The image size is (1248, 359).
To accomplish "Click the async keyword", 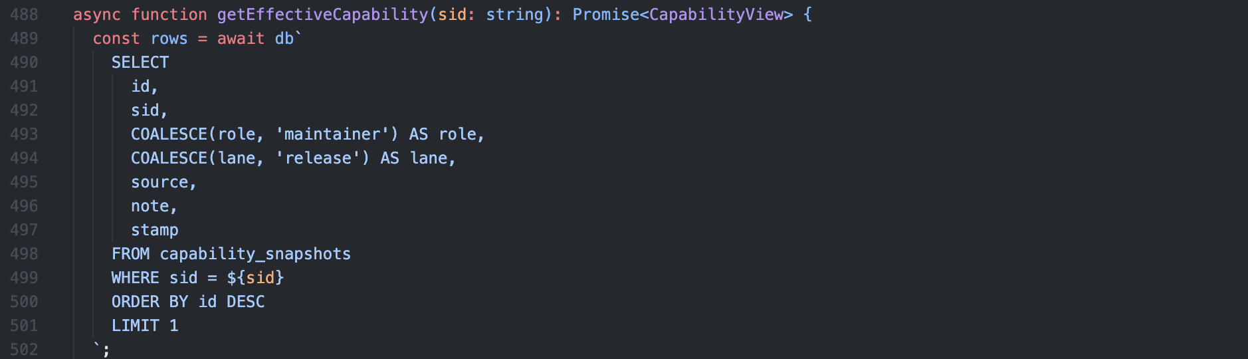I will click(97, 15).
